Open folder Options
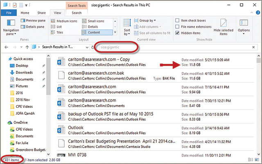Viewport: 262px width, 164px height. point(244,27)
